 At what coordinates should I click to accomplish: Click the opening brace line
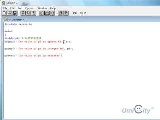tap(5, 35)
